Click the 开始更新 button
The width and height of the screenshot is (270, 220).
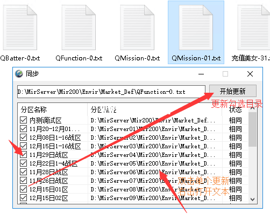(x=233, y=91)
